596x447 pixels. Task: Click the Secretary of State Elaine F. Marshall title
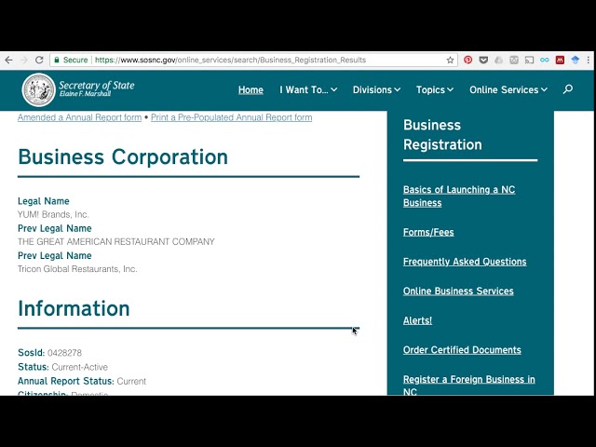coord(97,88)
